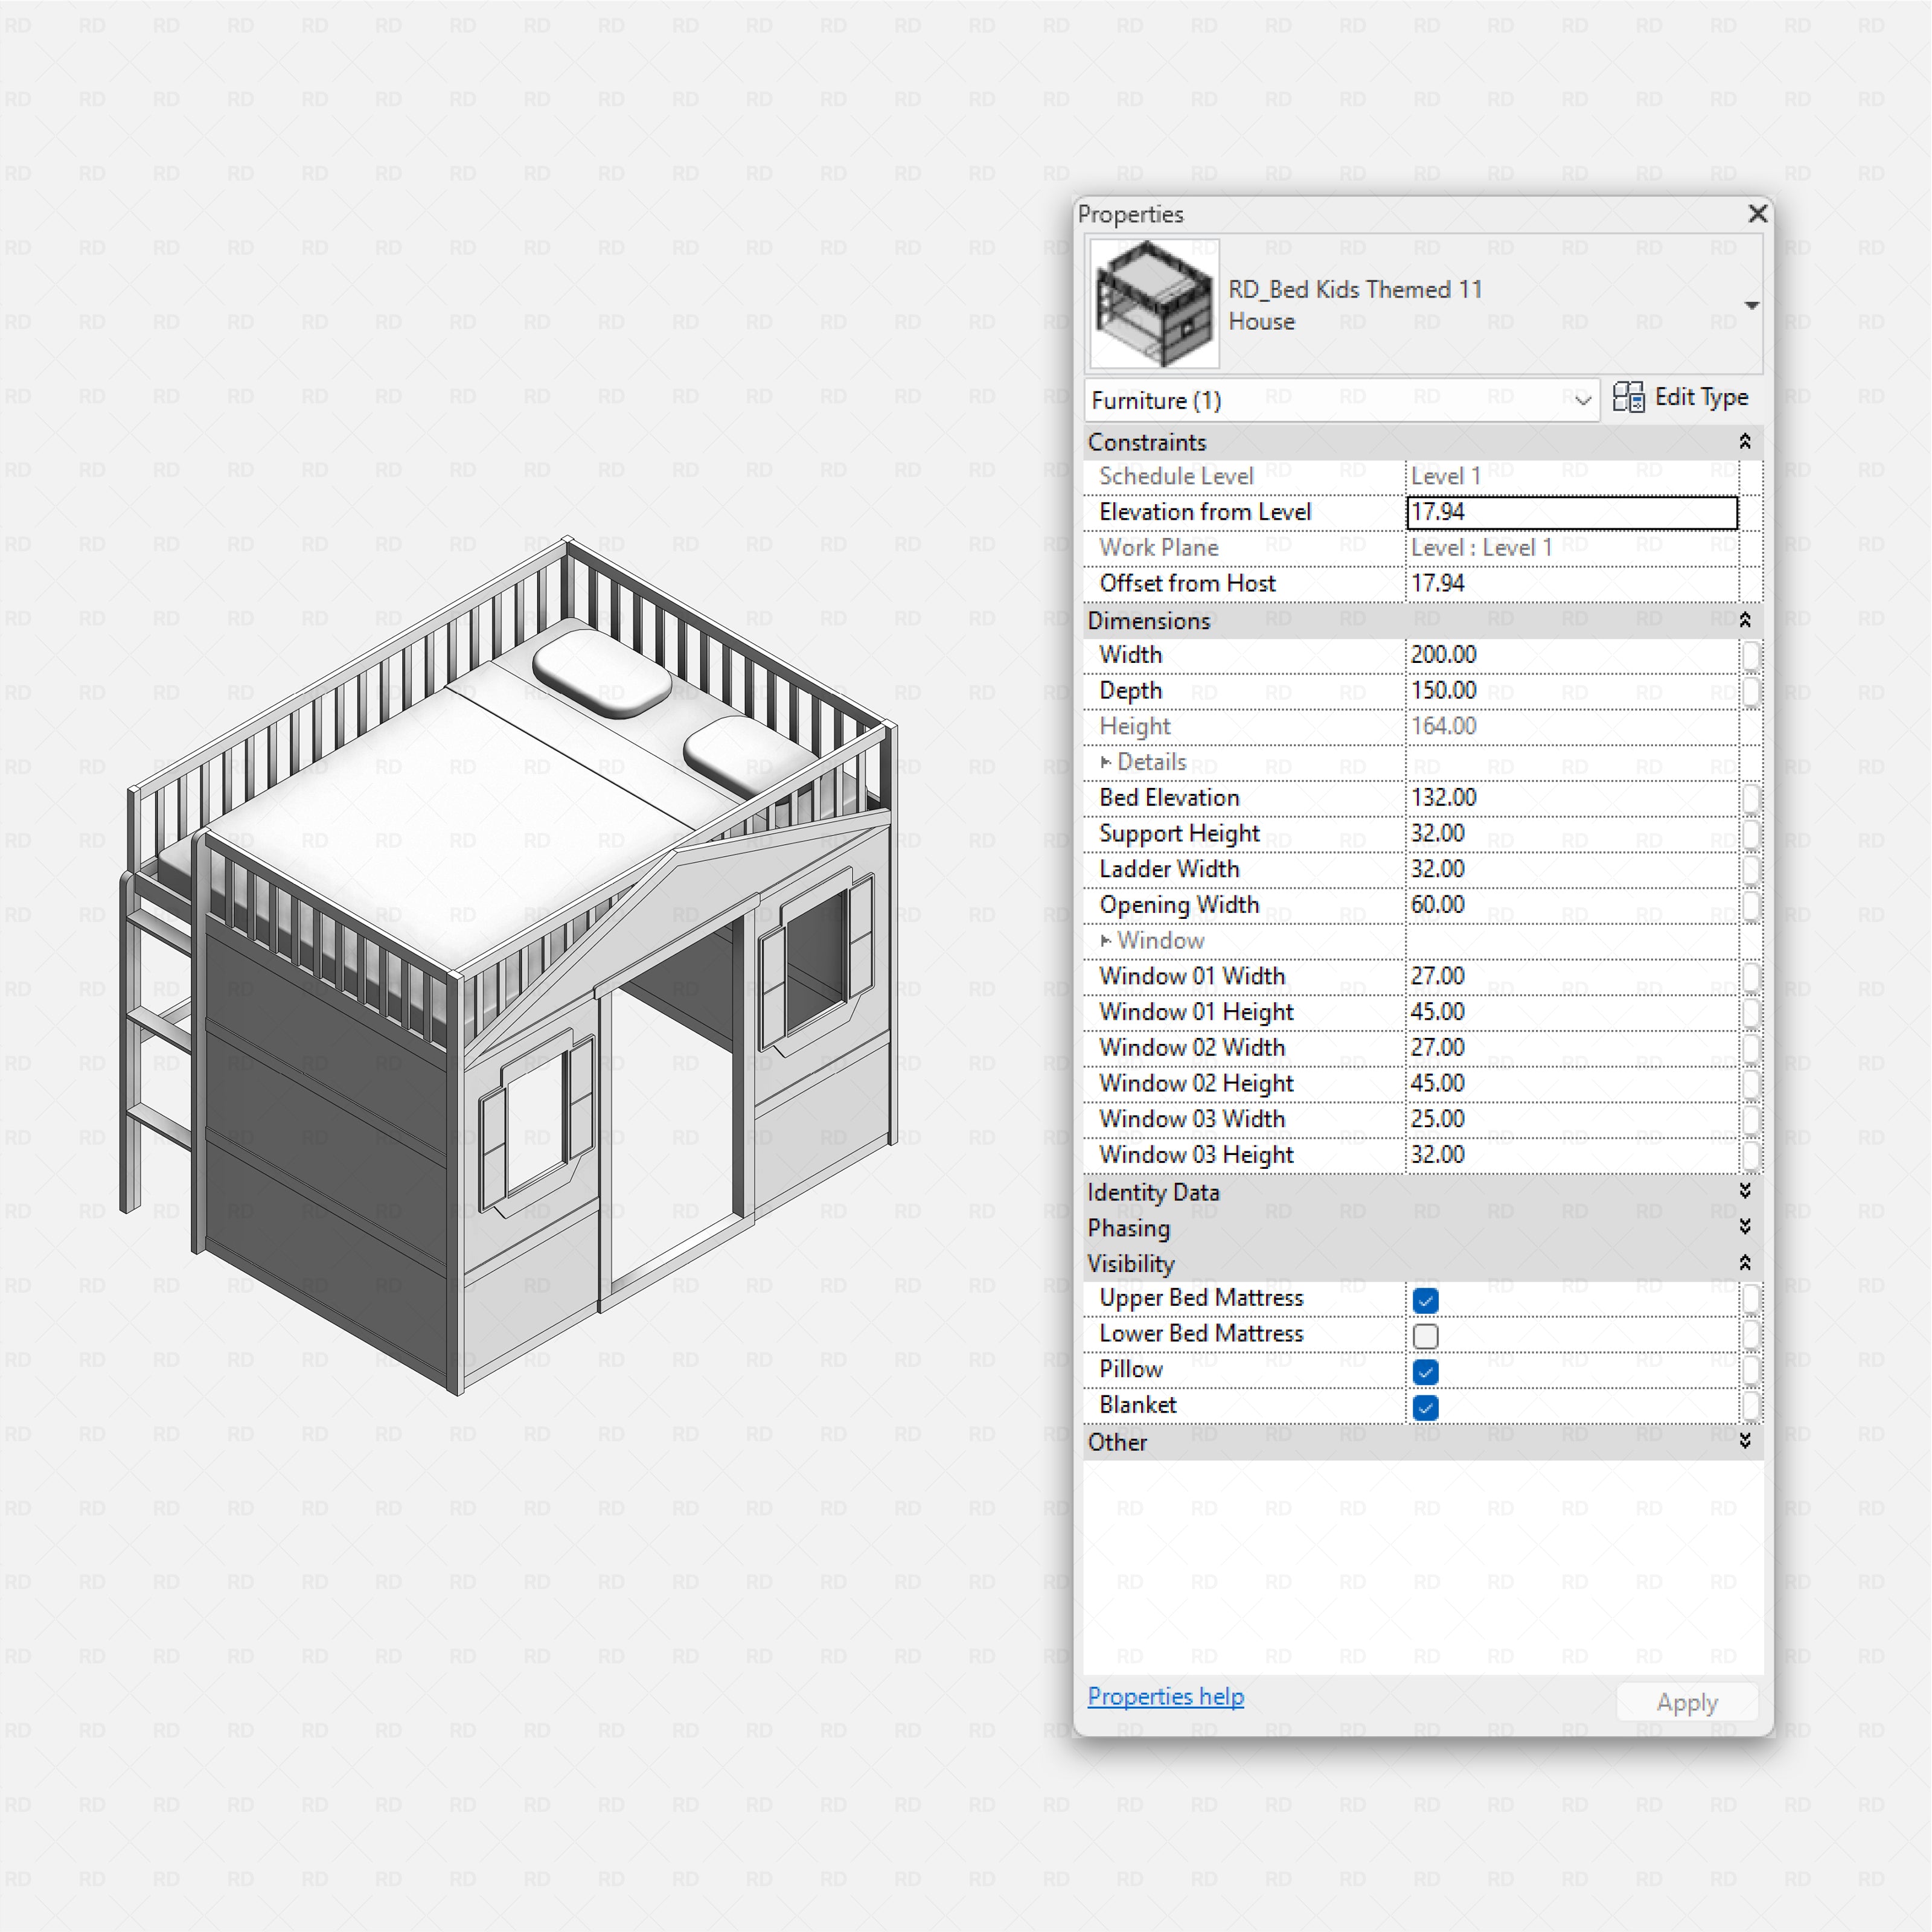Click the associate parameter icon beside Opening Width
Viewport: 1932px width, 1932px height.
click(1752, 905)
